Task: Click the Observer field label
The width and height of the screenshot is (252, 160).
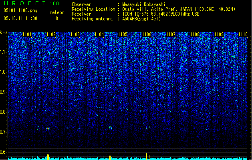Action: [81, 4]
